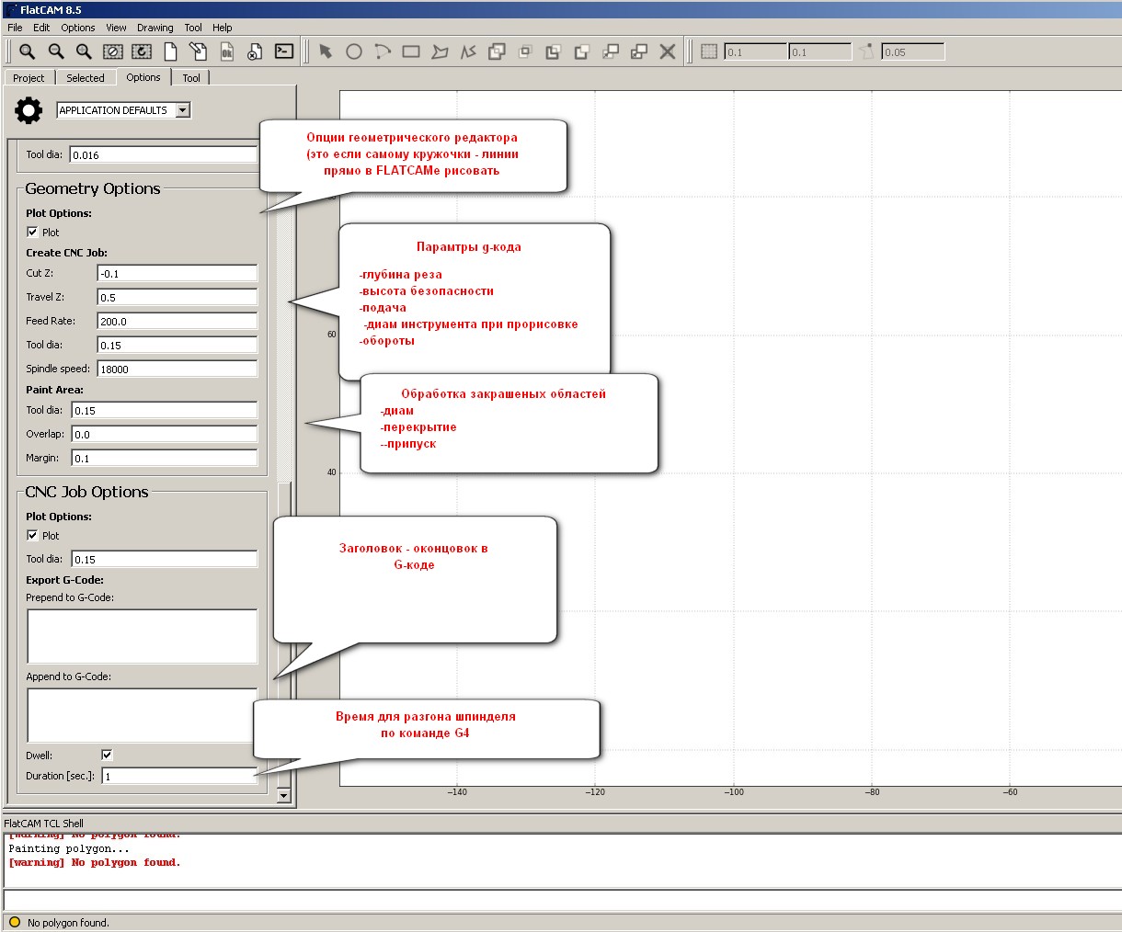
Task: Select the Add Arc drawing tool
Action: pyautogui.click(x=383, y=51)
